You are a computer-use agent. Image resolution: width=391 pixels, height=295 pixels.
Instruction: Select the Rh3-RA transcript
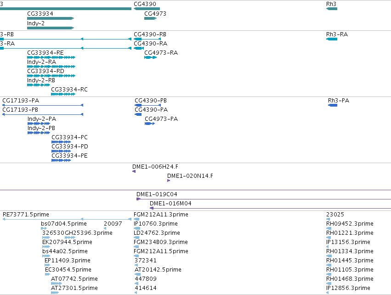click(332, 39)
